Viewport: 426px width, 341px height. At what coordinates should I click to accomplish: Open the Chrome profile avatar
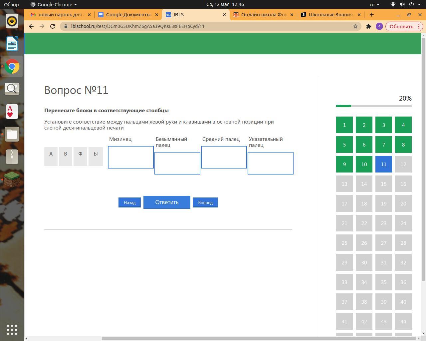(x=379, y=26)
